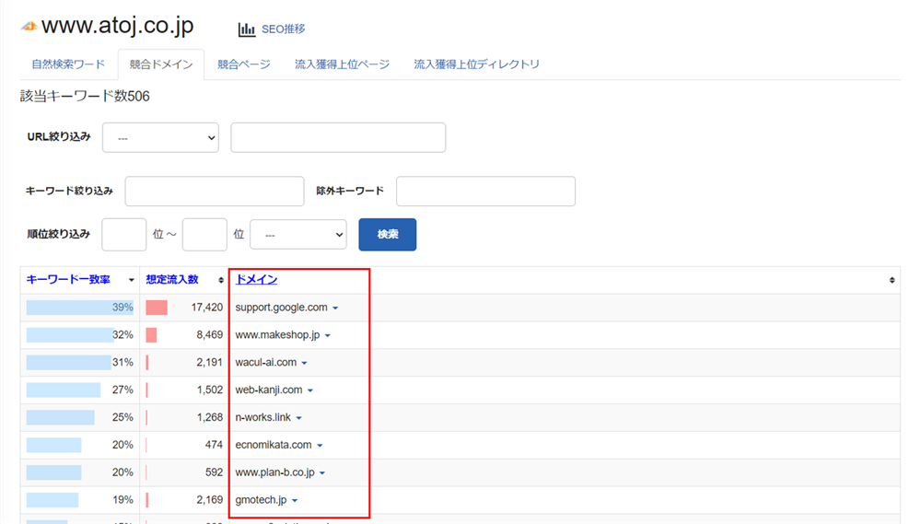Click the 該当キーワード数506 text

(x=85, y=97)
